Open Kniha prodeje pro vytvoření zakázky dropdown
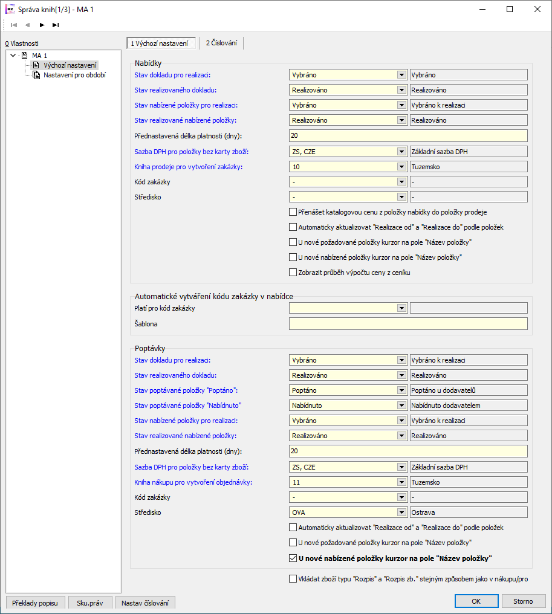Viewport: 552px width, 614px height. pyautogui.click(x=401, y=167)
